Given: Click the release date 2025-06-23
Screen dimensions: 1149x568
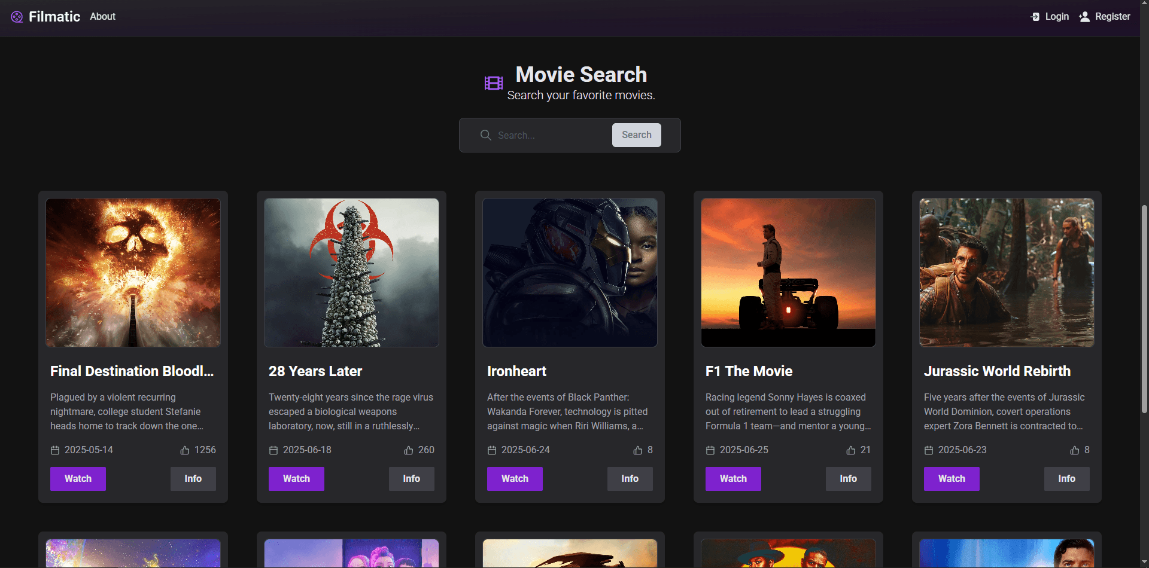Looking at the screenshot, I should pyautogui.click(x=962, y=450).
